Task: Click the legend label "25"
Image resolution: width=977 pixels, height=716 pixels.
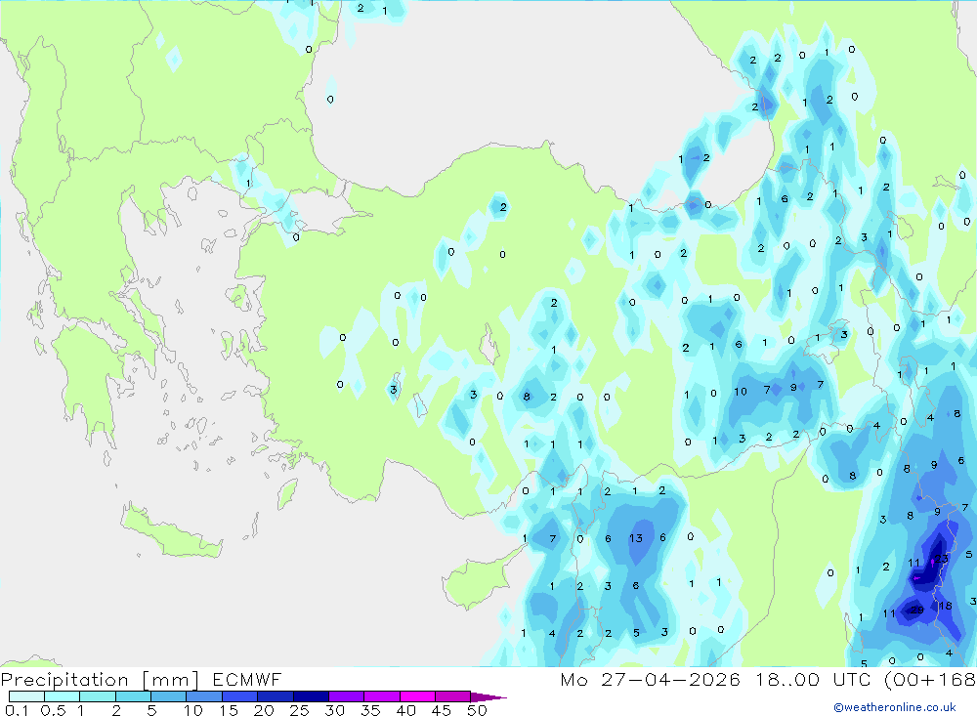Action: [x=299, y=710]
